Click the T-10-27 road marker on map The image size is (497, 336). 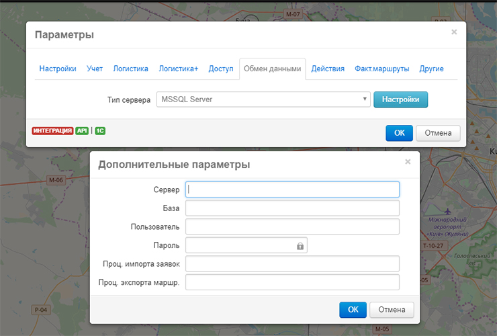[434, 245]
